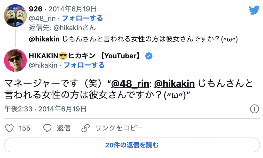This screenshot has width=263, height=158.
Task: Click the copy link chain icon
Action: pos(85,128)
